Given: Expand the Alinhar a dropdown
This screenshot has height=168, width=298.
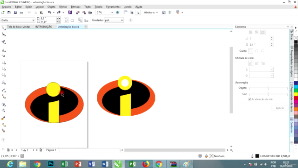Looking at the screenshot, I should [157, 13].
